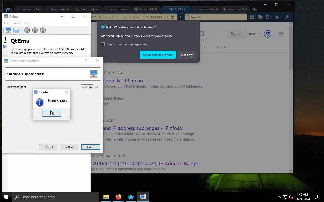
Task: Open the page menu dropdown in browser toolbar
Action: pos(269,17)
